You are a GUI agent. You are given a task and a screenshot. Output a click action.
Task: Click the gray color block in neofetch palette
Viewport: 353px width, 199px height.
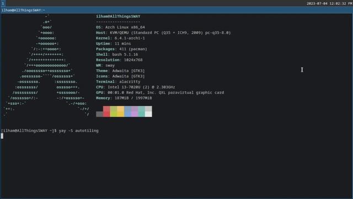point(99,114)
